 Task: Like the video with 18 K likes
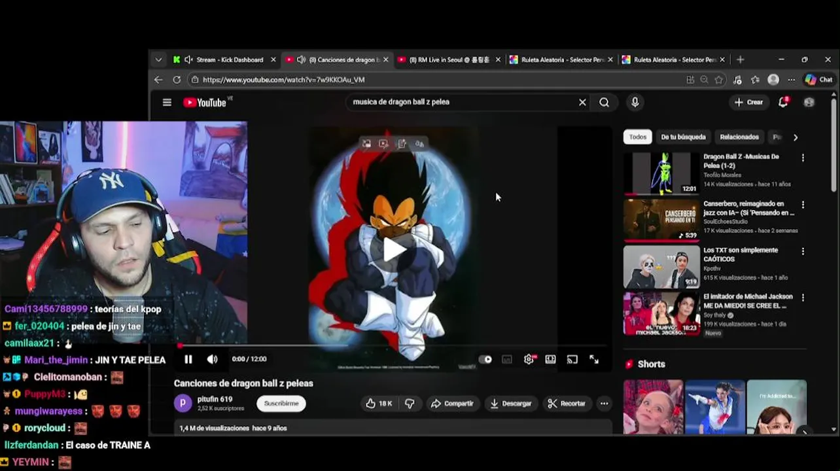tap(379, 404)
